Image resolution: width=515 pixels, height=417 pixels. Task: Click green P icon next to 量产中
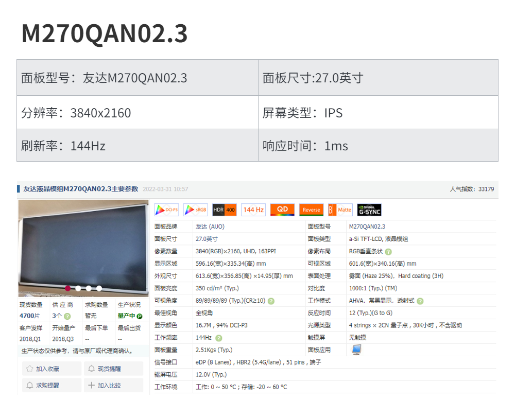[x=140, y=316]
